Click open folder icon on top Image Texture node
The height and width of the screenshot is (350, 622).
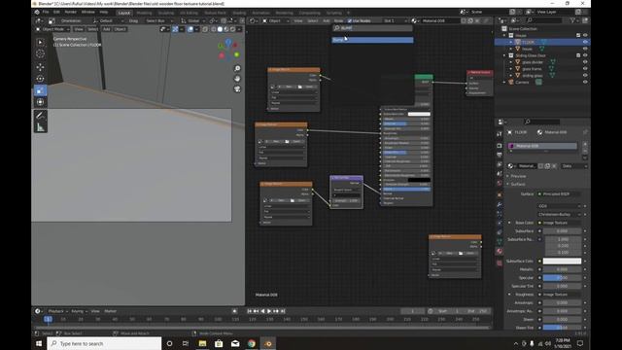point(300,87)
